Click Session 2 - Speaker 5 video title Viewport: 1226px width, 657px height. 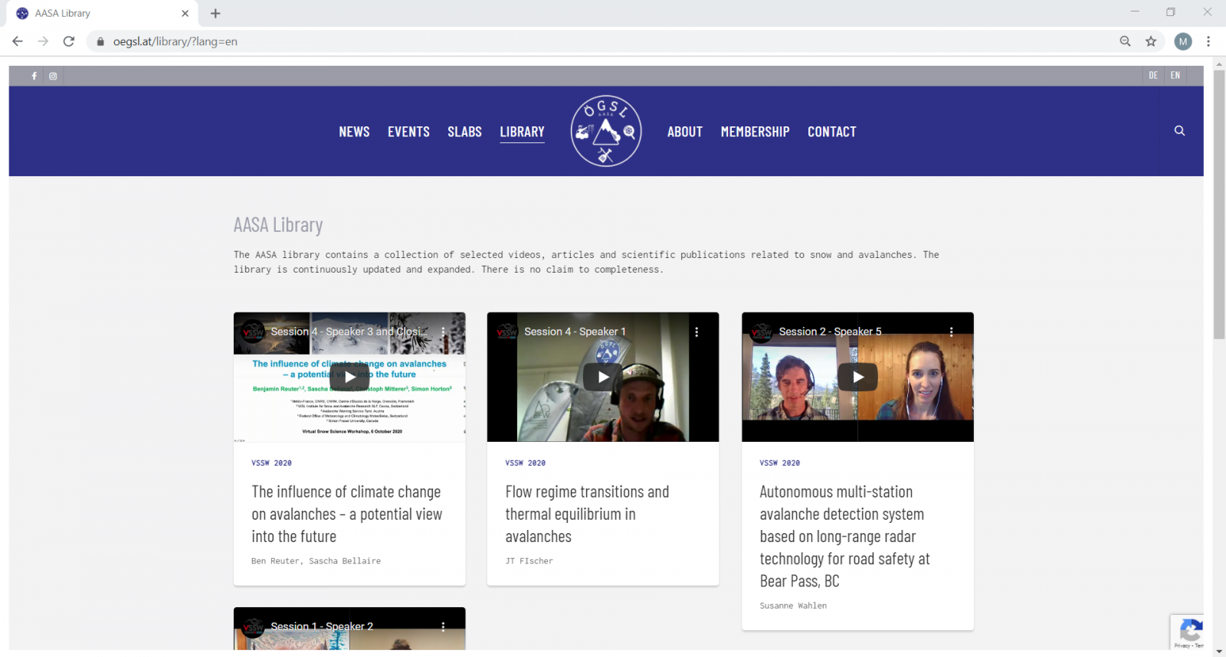pos(830,332)
